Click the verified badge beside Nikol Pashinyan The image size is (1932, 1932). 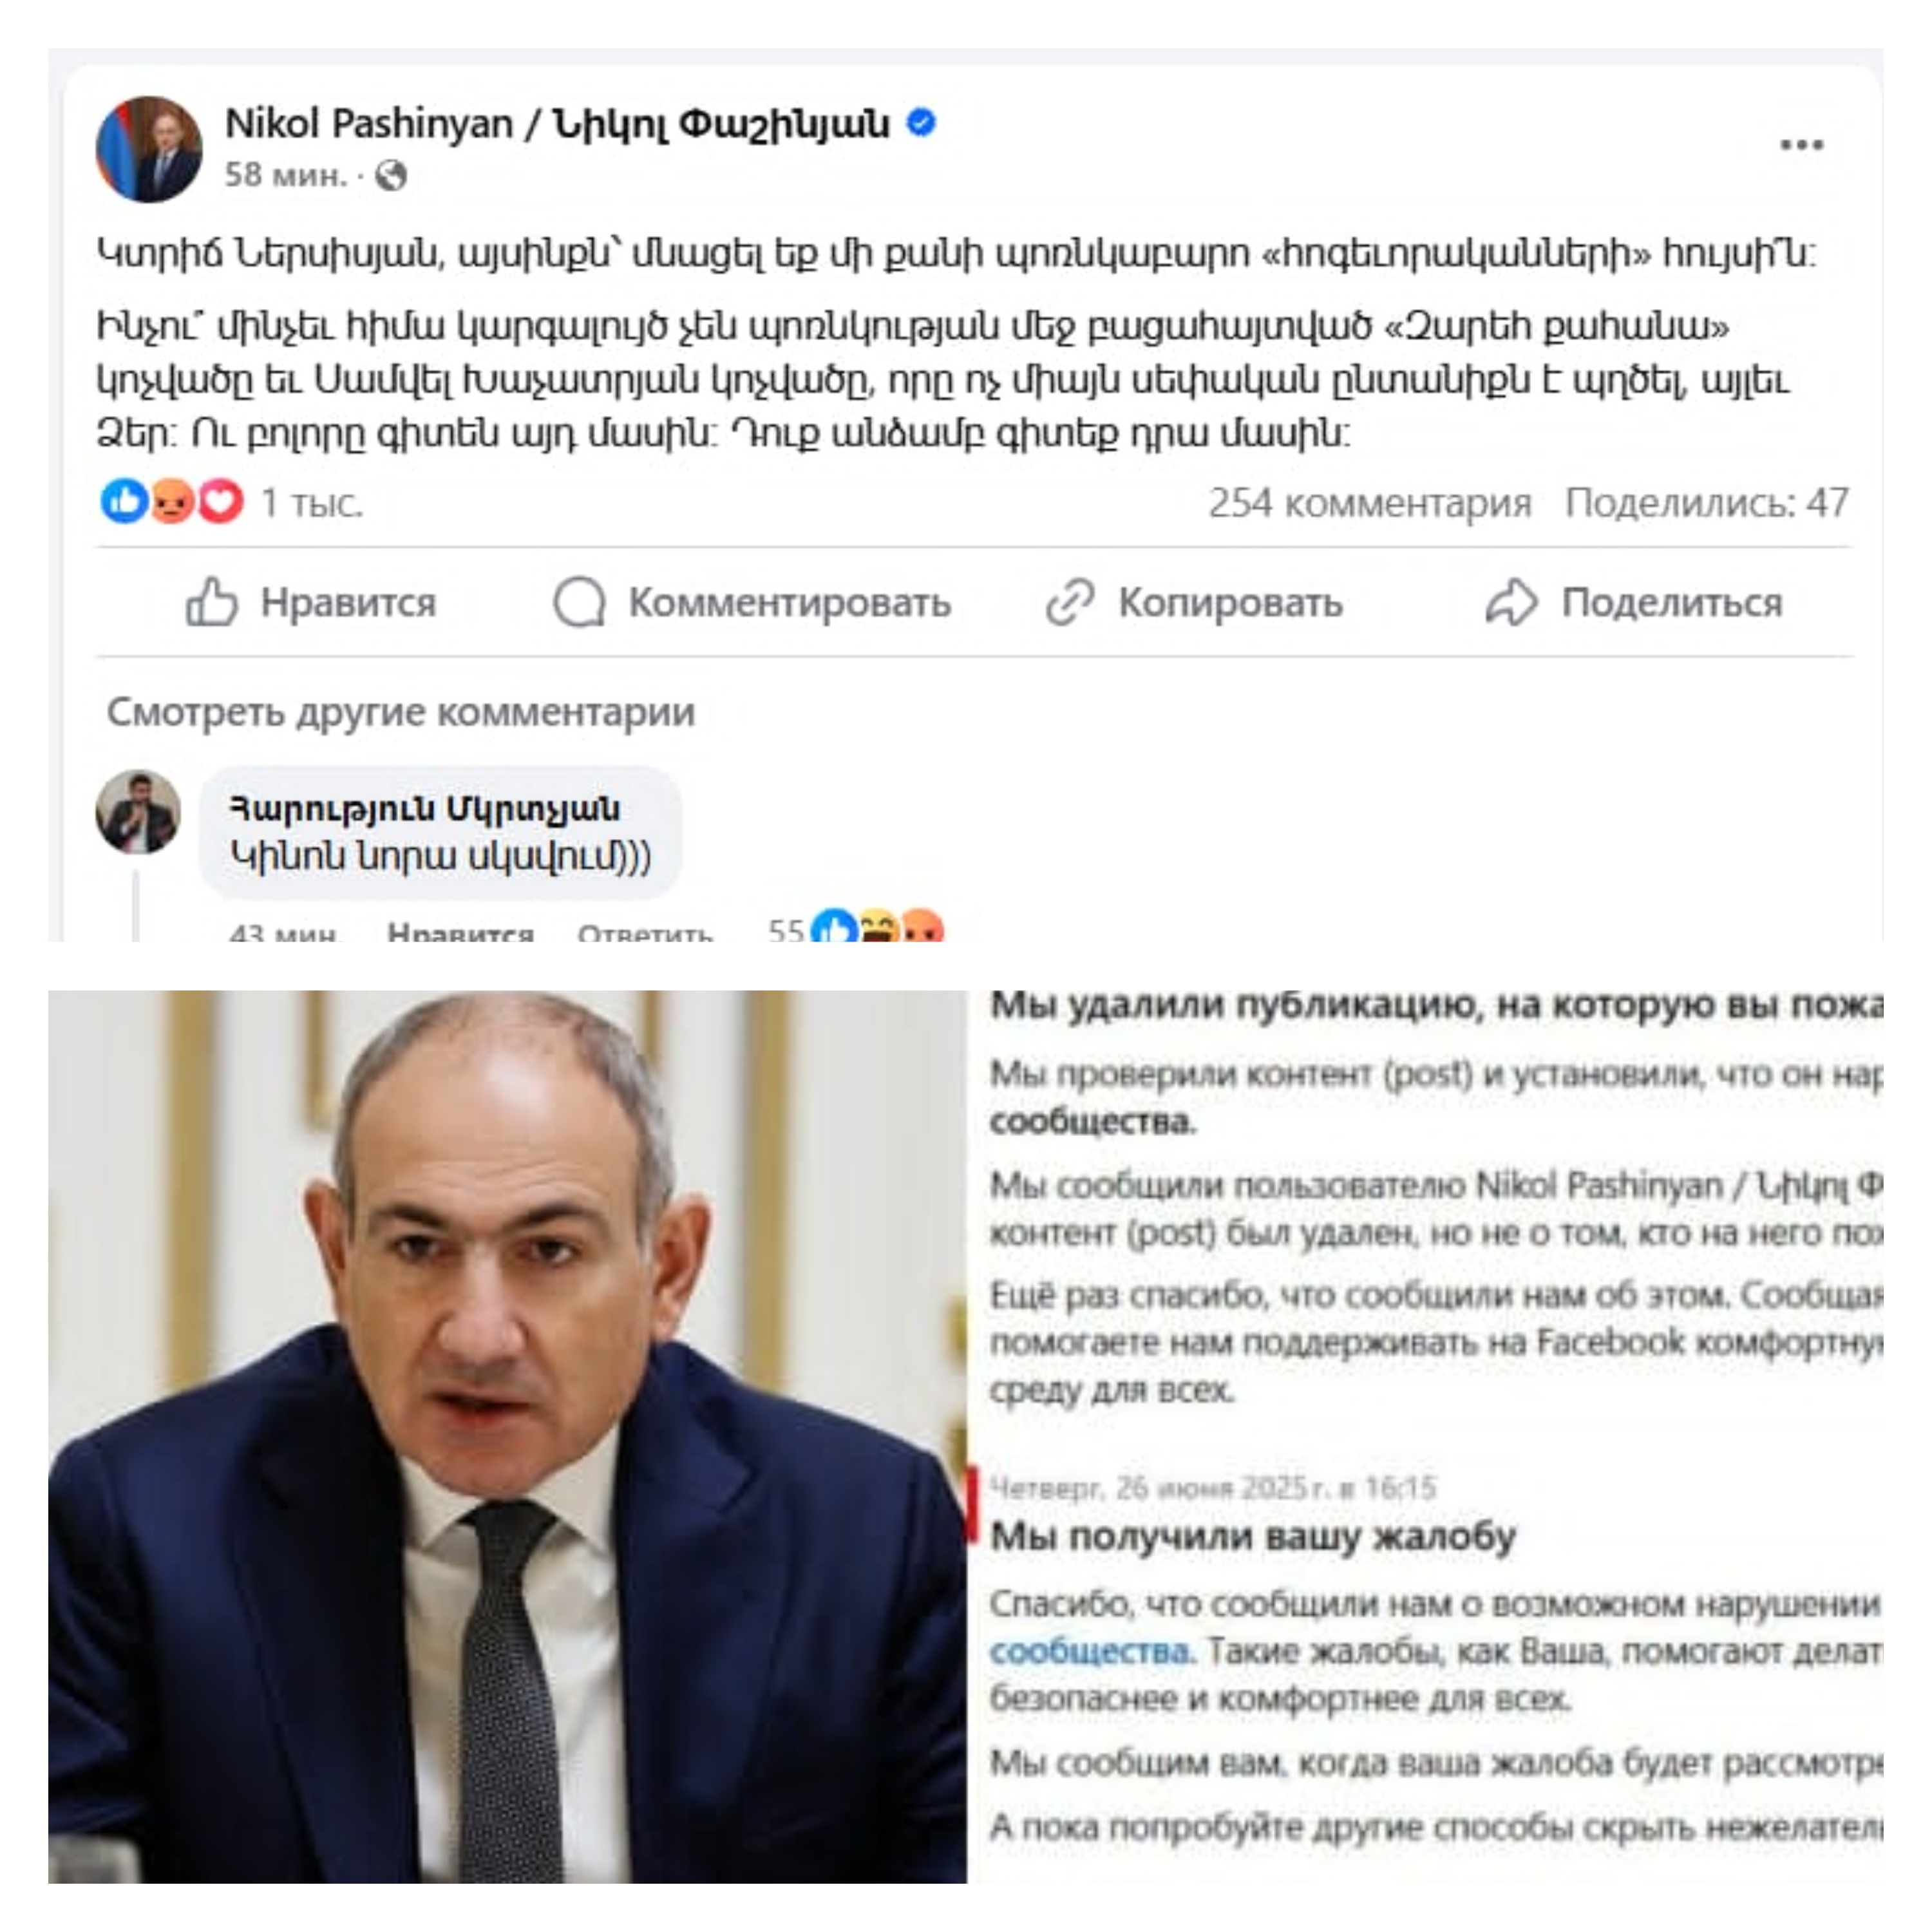(x=921, y=123)
